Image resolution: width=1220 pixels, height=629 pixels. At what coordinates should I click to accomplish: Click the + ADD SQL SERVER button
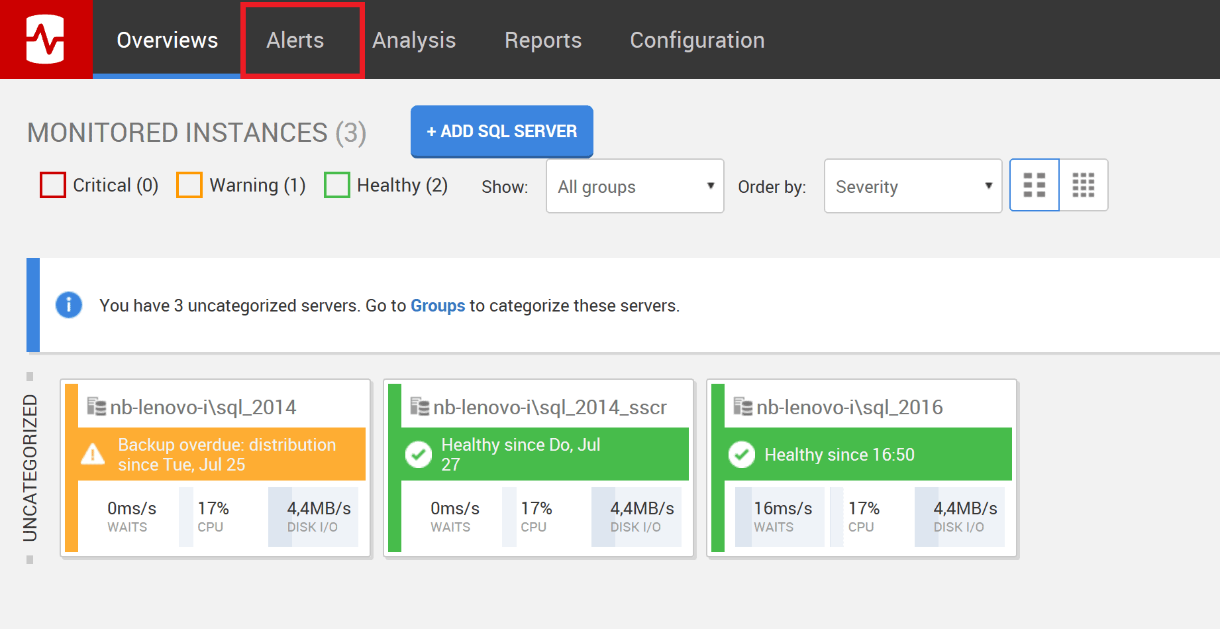[x=502, y=131]
